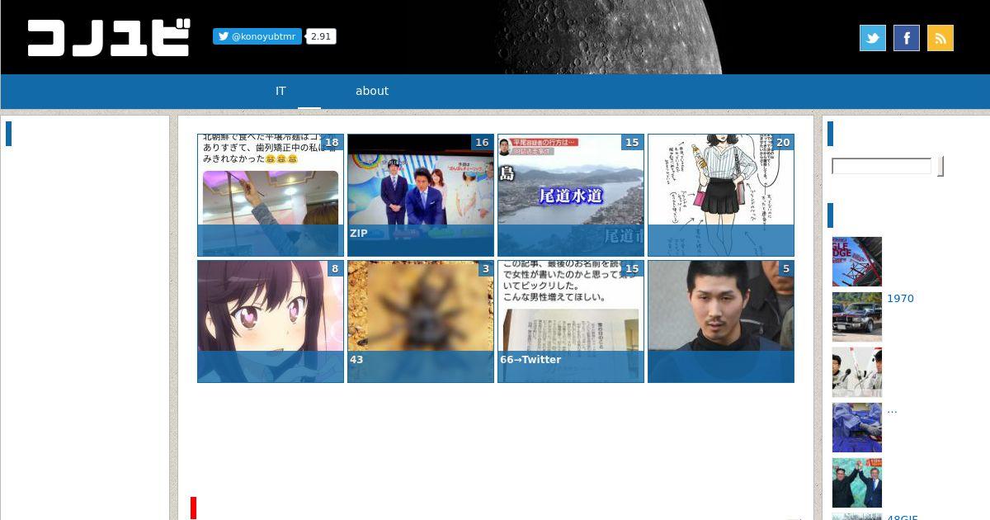Open the 48GIF sidebar link

pyautogui.click(x=903, y=517)
